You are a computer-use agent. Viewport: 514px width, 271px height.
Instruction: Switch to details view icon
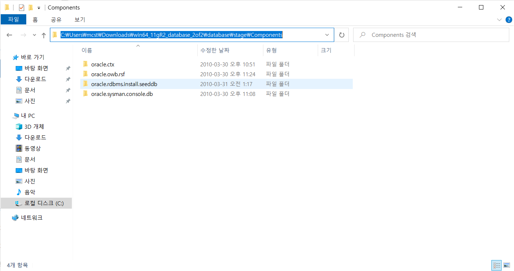click(496, 265)
